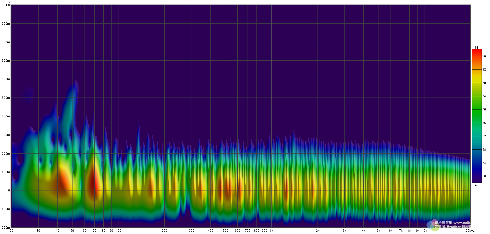
Task: Click the 400 Hz frequency axis label
Action: point(211,231)
